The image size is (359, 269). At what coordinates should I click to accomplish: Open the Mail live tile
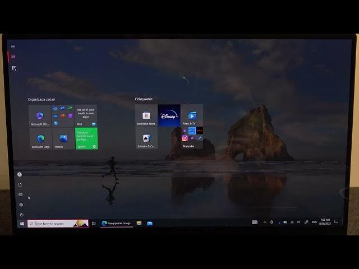[86, 115]
